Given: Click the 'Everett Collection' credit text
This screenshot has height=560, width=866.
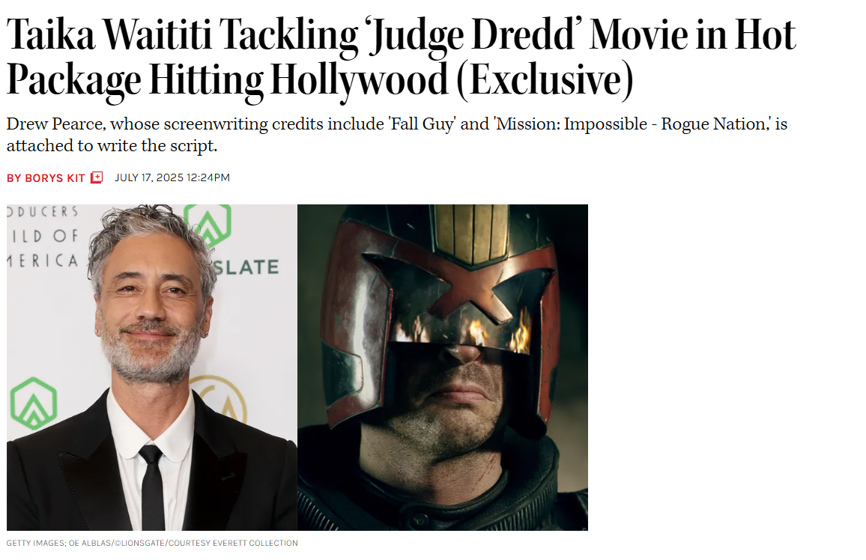Looking at the screenshot, I should [x=255, y=543].
